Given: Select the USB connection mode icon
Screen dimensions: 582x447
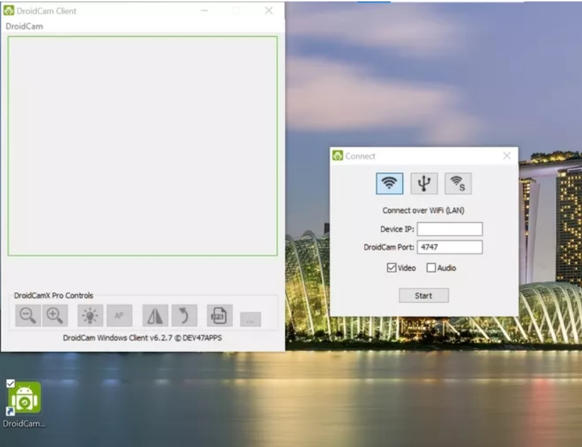Looking at the screenshot, I should (424, 183).
